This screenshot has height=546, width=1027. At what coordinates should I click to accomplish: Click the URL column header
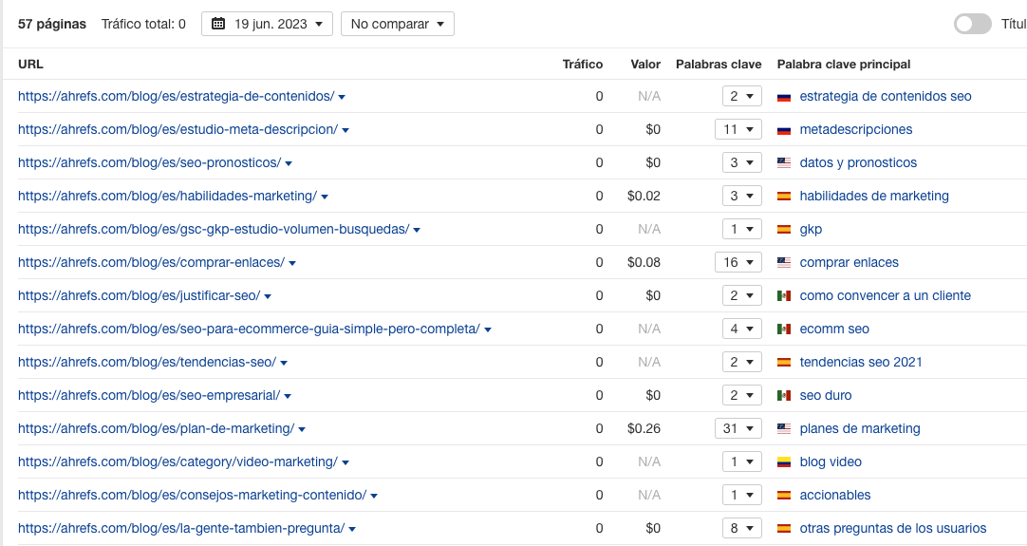pyautogui.click(x=30, y=65)
